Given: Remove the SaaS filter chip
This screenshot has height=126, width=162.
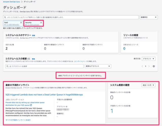Looking at the screenshot, I should [21, 23].
